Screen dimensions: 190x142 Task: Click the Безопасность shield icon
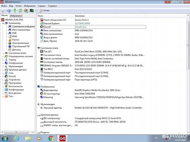click(6, 87)
